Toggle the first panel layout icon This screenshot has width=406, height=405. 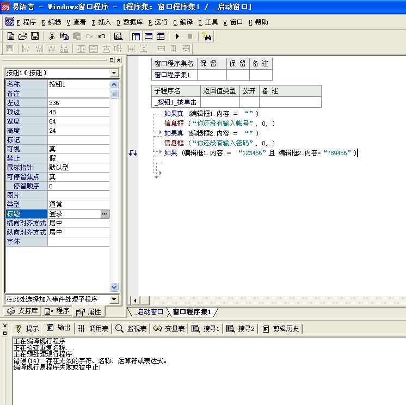click(136, 36)
